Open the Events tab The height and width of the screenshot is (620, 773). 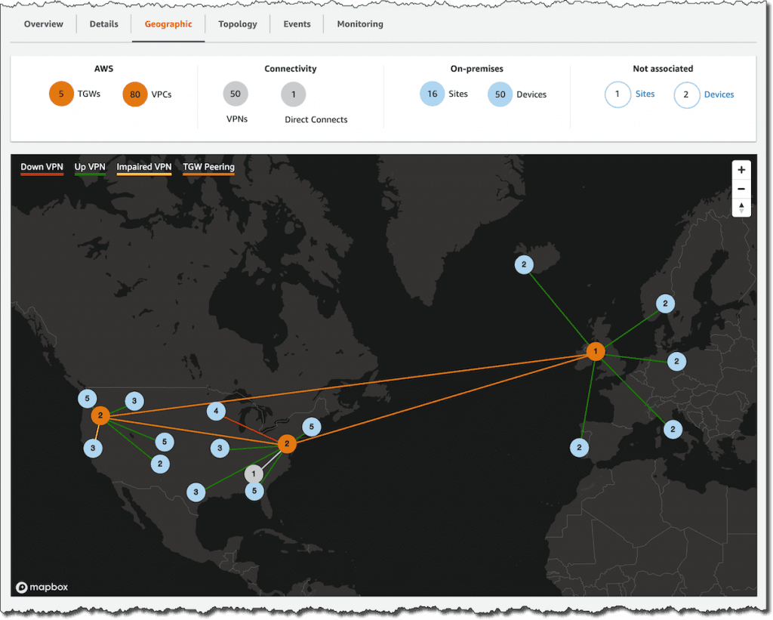[297, 23]
